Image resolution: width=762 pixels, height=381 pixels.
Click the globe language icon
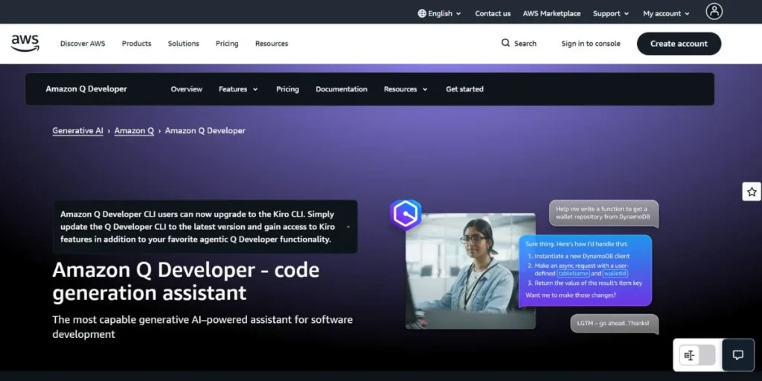[x=422, y=13]
